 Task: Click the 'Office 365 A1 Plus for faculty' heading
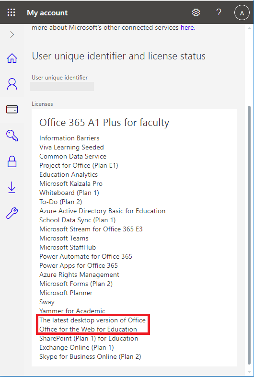coord(104,123)
